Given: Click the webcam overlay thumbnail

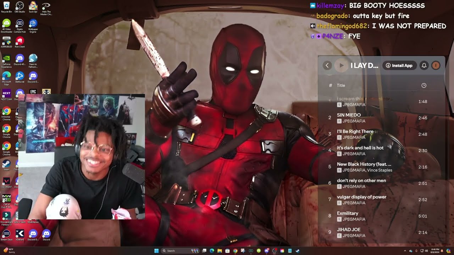Looking at the screenshot, I should click(x=82, y=157).
